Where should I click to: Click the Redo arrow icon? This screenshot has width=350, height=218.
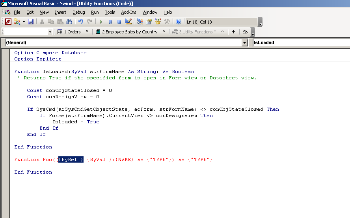tap(90, 22)
